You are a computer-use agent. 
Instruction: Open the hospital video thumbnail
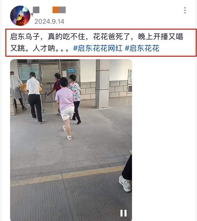[x=71, y=140]
